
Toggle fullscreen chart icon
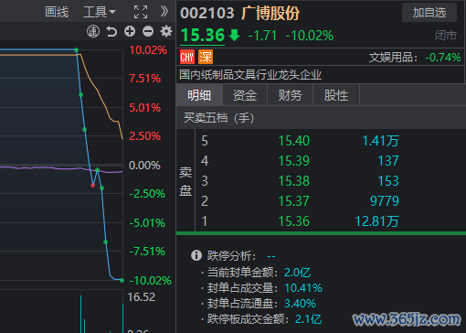coord(141,12)
